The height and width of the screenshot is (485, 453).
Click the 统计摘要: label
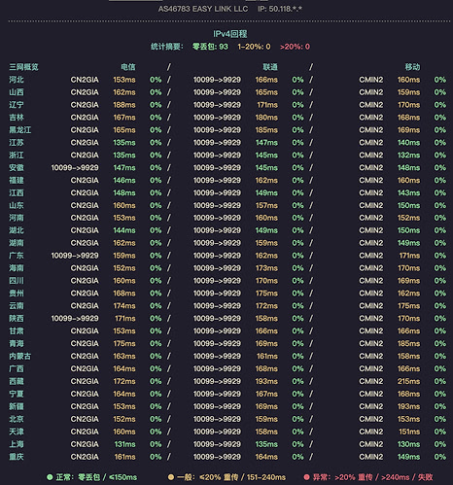coord(167,47)
